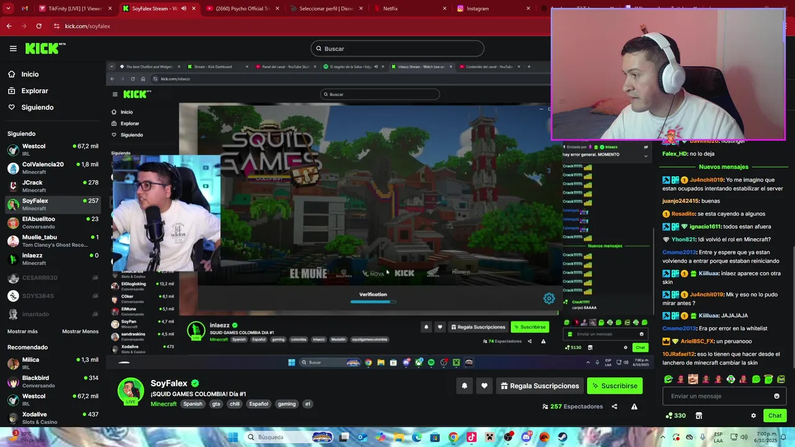
Task: Open Discord from the taskbar
Action: point(527,437)
